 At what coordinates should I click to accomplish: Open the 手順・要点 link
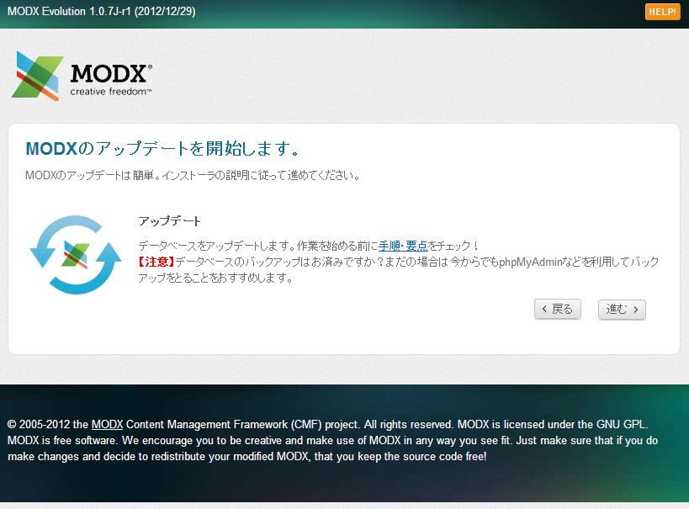(x=403, y=246)
